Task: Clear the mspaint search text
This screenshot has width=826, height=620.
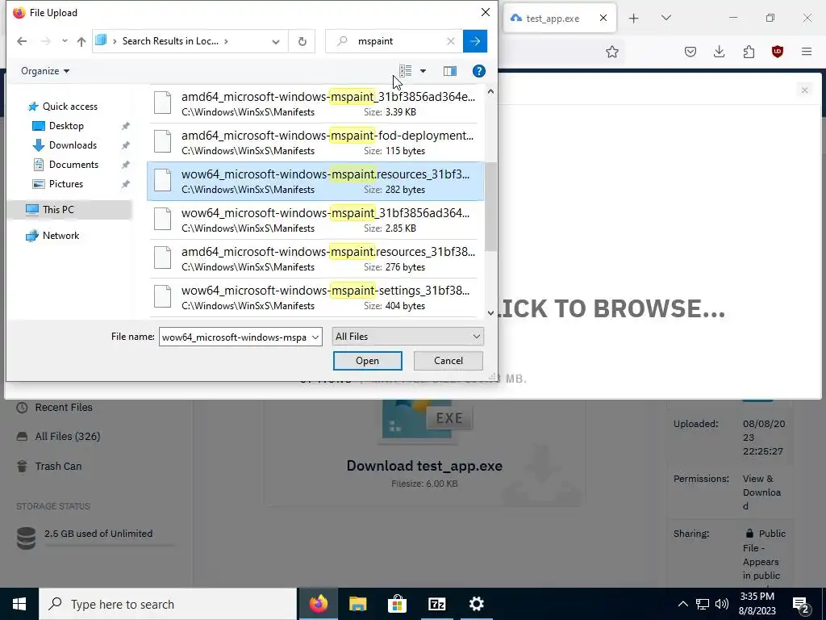Action: 450,41
